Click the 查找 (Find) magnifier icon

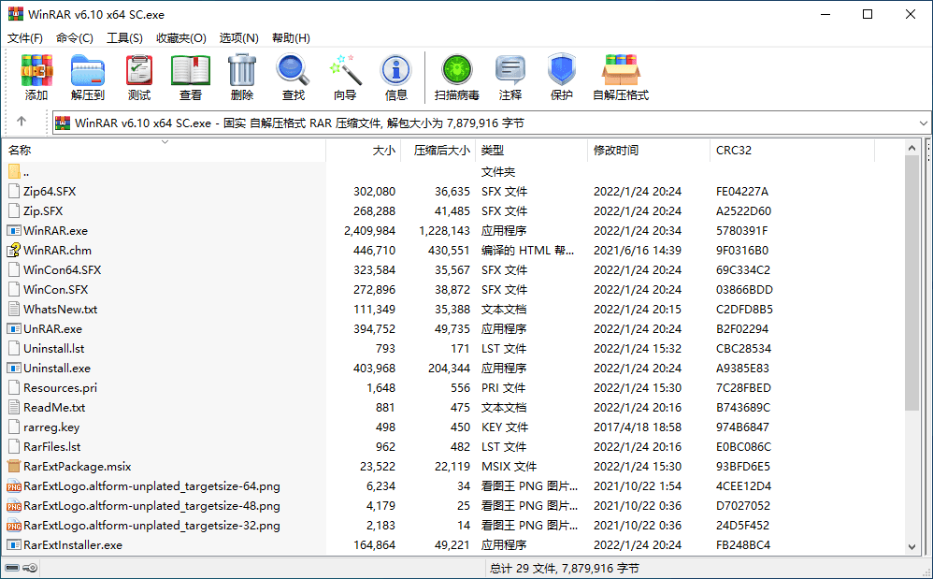pos(294,70)
